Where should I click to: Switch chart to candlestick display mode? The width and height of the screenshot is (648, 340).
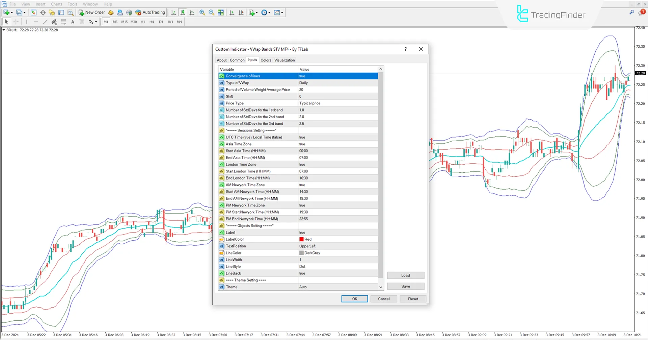point(183,13)
